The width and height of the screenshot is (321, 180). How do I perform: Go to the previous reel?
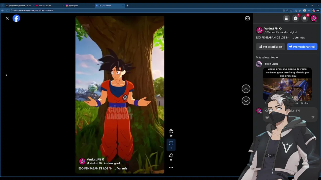[x=246, y=89]
